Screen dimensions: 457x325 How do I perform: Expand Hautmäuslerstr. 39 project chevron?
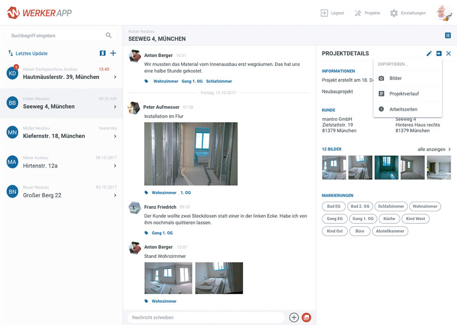(115, 77)
